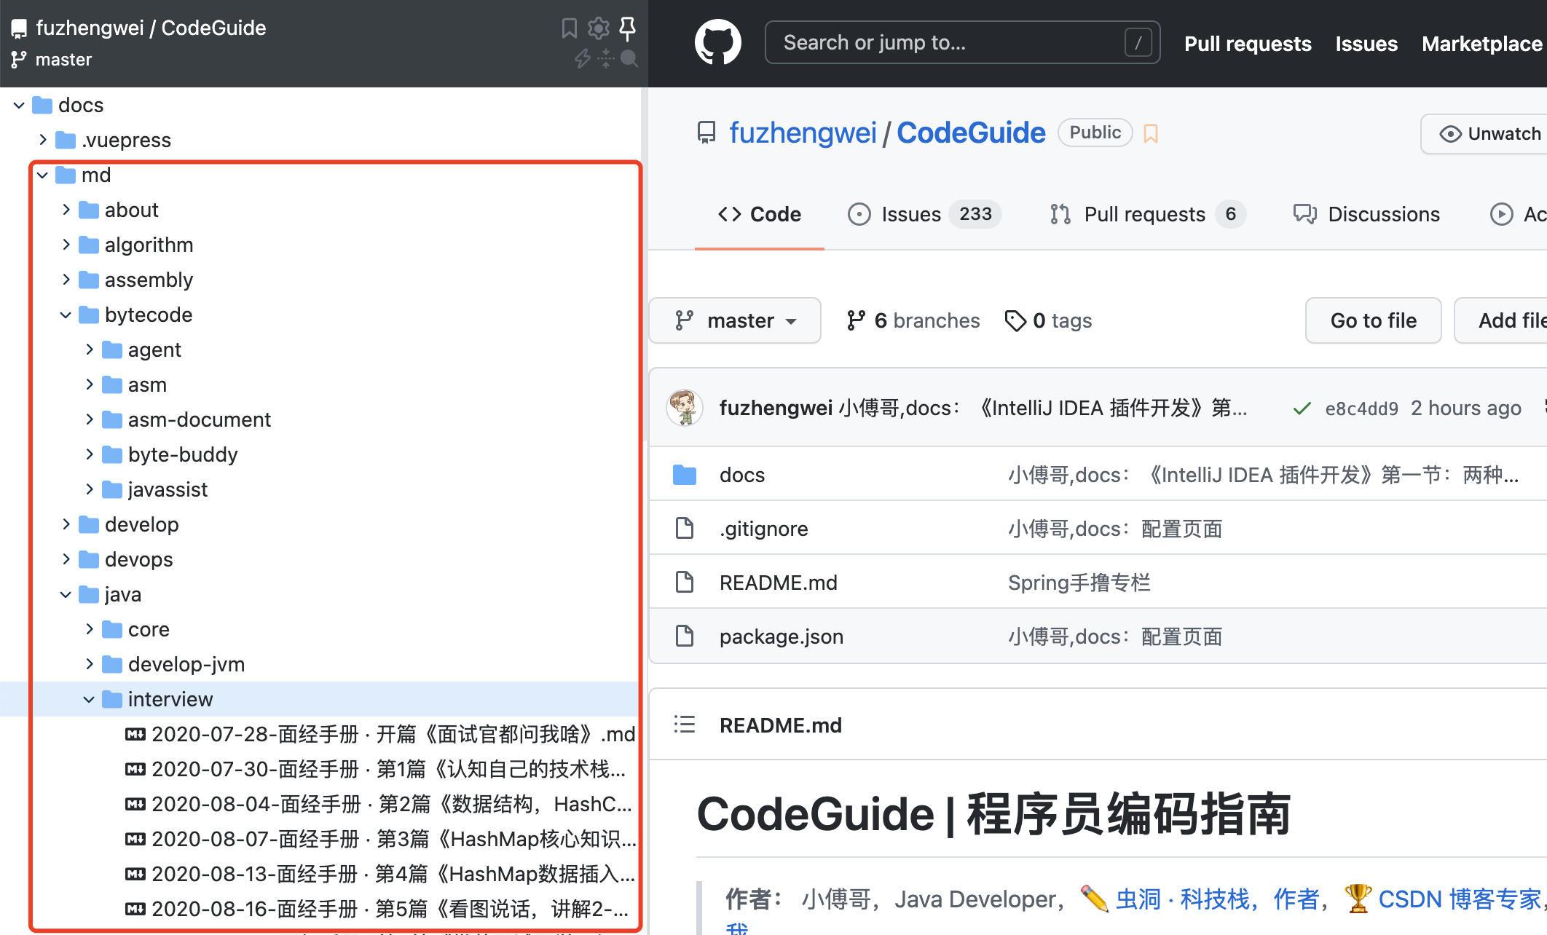
Task: Open package.json in the file list
Action: click(x=781, y=636)
